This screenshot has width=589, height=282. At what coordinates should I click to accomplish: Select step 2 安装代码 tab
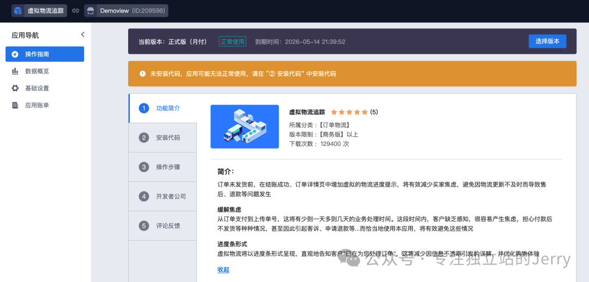click(x=163, y=138)
